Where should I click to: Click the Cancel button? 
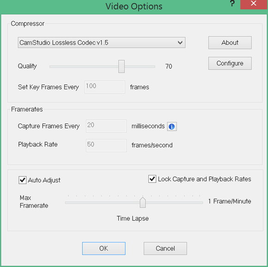tap(165, 248)
